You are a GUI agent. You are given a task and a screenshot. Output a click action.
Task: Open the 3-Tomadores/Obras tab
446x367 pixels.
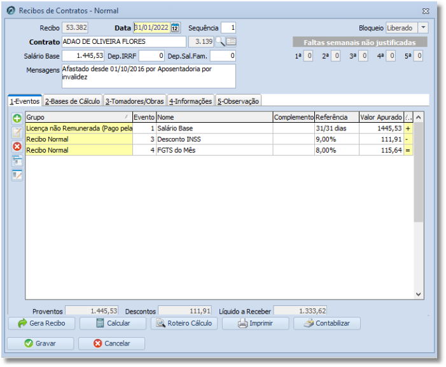point(134,101)
